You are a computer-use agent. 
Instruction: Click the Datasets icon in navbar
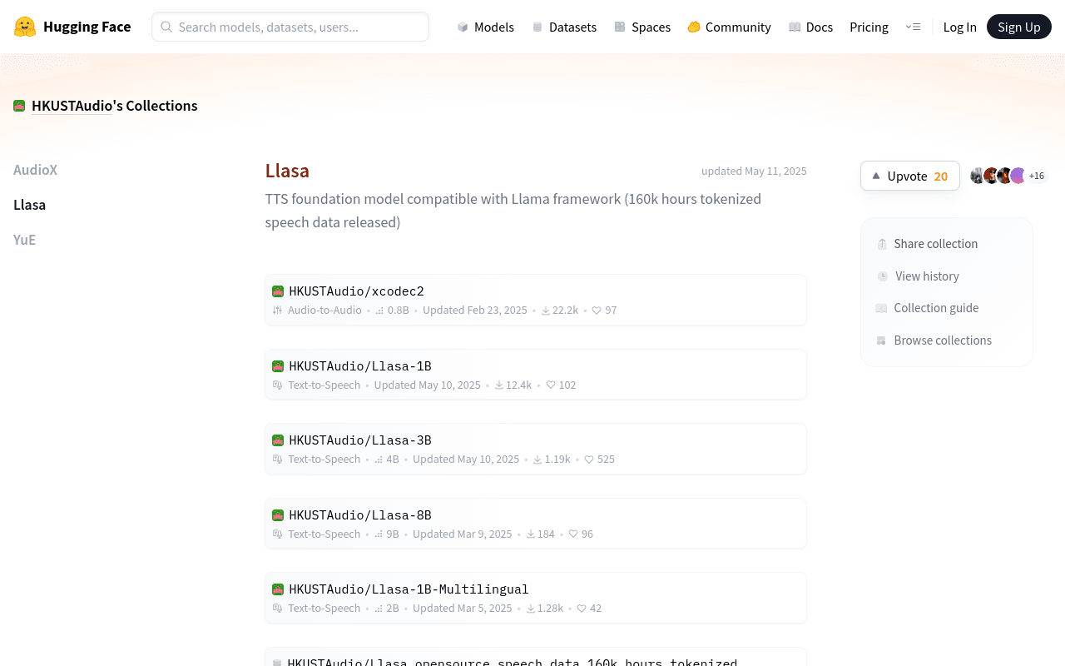click(x=537, y=27)
